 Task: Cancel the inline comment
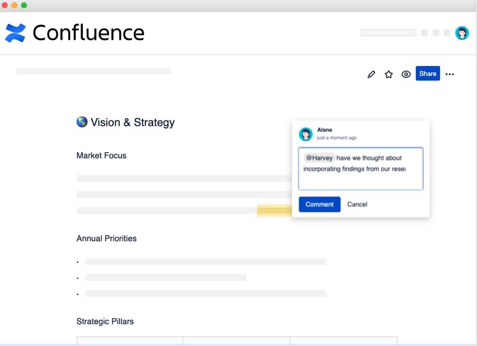357,204
